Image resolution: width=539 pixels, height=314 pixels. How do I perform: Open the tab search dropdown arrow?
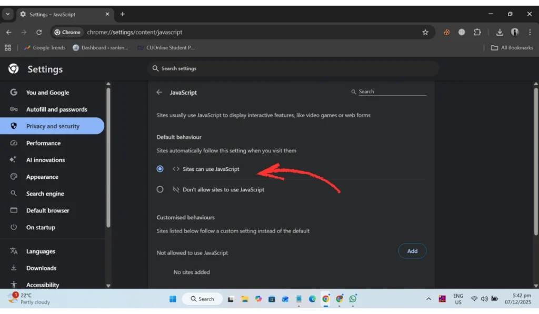click(x=8, y=14)
